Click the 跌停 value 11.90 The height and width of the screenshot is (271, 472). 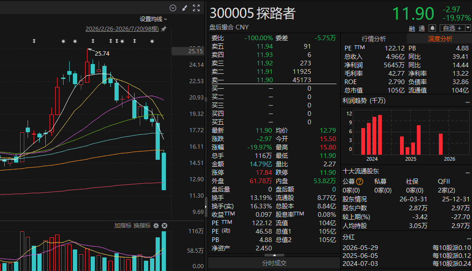click(328, 172)
